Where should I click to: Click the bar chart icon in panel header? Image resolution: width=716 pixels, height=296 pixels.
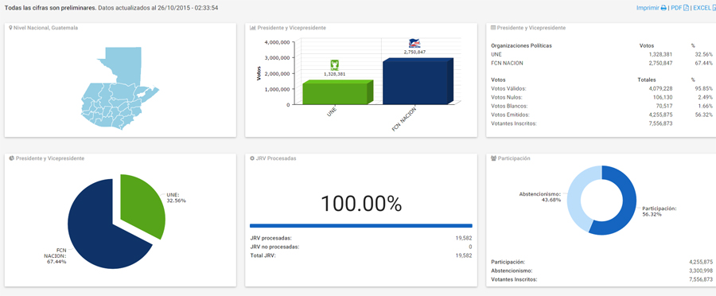(252, 28)
